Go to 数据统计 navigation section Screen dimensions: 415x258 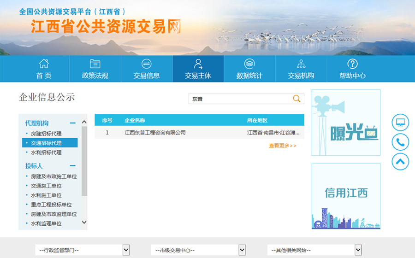pos(249,69)
